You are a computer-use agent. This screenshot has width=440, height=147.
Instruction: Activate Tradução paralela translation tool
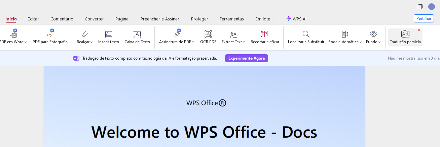[405, 37]
